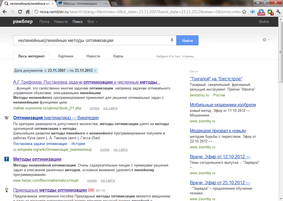Open Медведев призвал к новым ad link
This screenshot has height=201, width=283.
pos(218,131)
